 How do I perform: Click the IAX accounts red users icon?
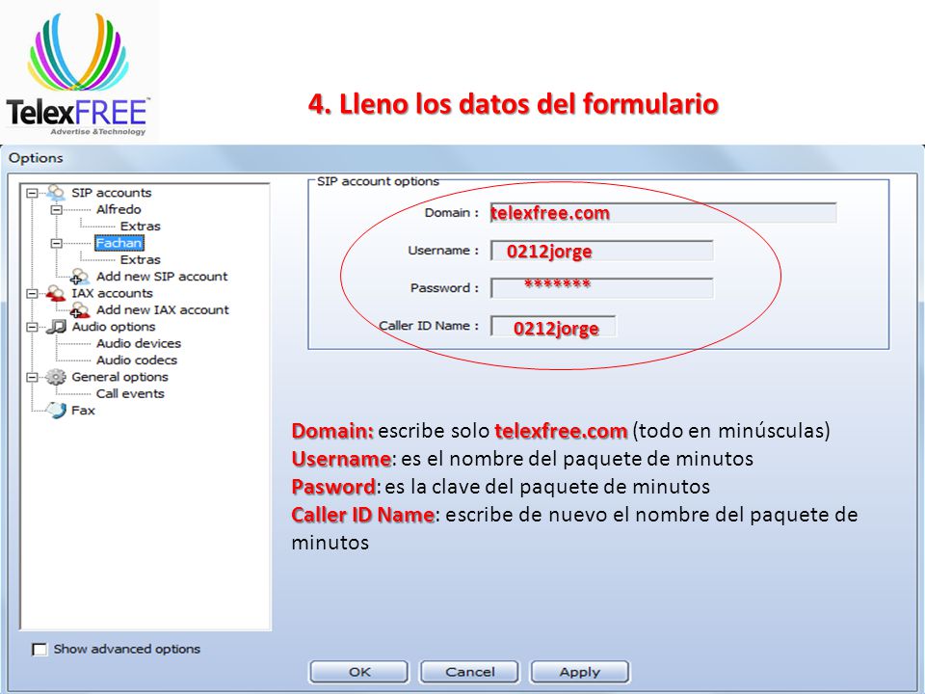[56, 293]
